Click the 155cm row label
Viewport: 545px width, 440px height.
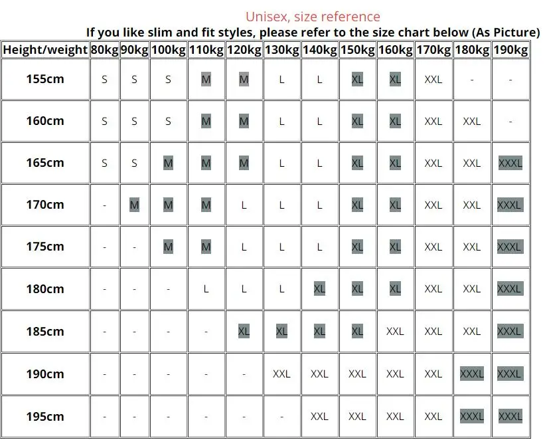(x=45, y=79)
